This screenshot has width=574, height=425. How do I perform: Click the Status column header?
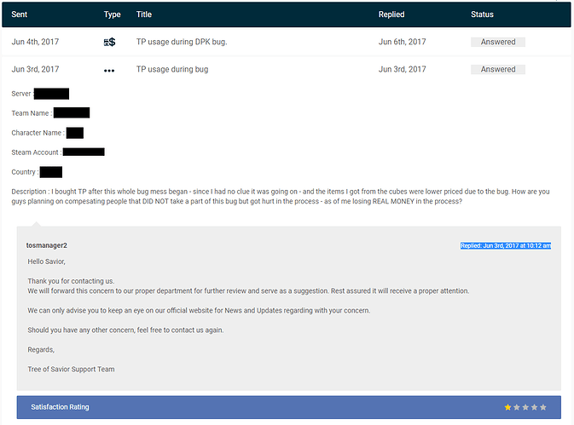click(x=482, y=14)
